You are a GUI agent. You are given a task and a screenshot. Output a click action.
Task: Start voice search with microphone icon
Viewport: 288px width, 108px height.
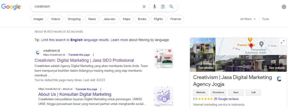pos(154,7)
